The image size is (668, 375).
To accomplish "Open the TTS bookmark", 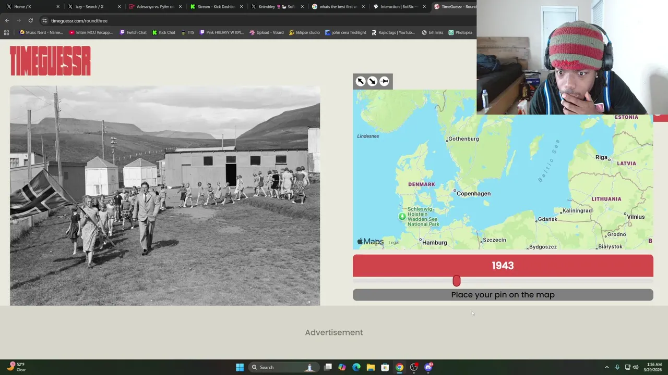I will [187, 32].
